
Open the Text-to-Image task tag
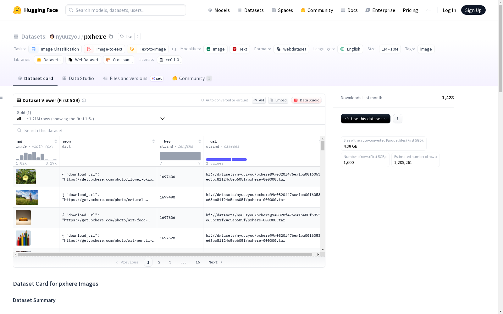point(148,49)
